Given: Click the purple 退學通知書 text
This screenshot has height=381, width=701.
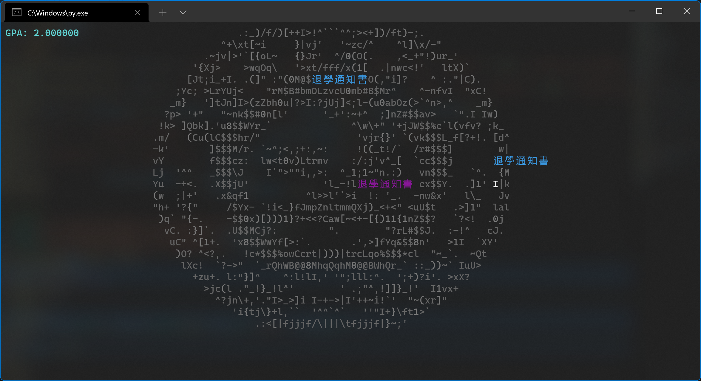Looking at the screenshot, I should pos(385,184).
